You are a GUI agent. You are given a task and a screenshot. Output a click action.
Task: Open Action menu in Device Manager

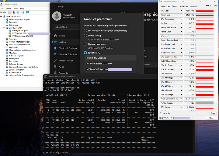click(9, 9)
